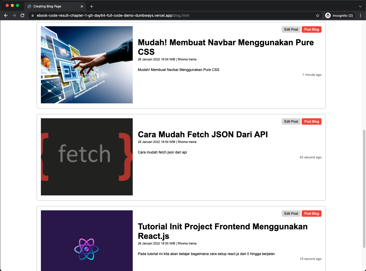This screenshot has height=271, width=366.
Task: Open the Chrome three-dot menu
Action: pyautogui.click(x=360, y=15)
